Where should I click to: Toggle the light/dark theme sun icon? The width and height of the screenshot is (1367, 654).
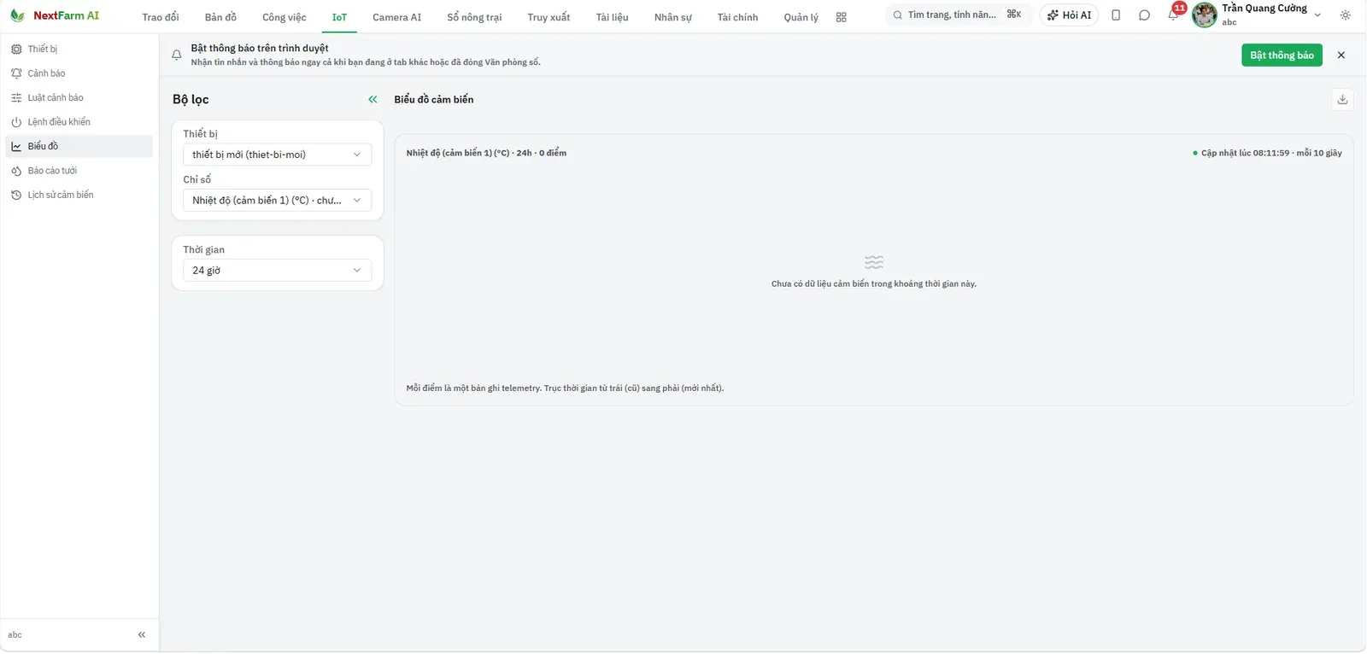(1346, 15)
